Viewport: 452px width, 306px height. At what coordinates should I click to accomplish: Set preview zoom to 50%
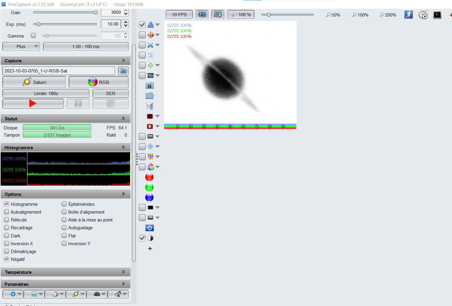point(333,15)
